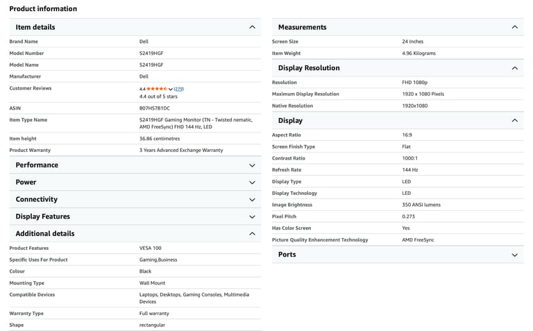Click the Display Resolution heading
The height and width of the screenshot is (331, 533).
[x=309, y=68]
